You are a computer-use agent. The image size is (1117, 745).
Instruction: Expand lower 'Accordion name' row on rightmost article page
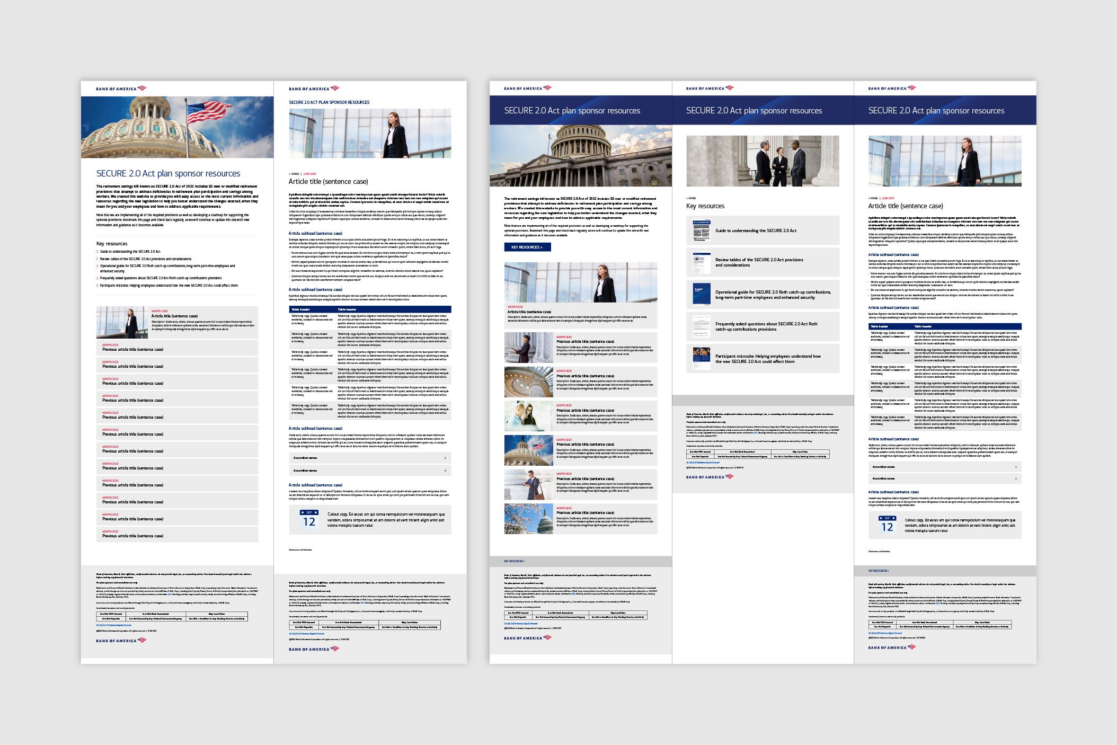[945, 478]
